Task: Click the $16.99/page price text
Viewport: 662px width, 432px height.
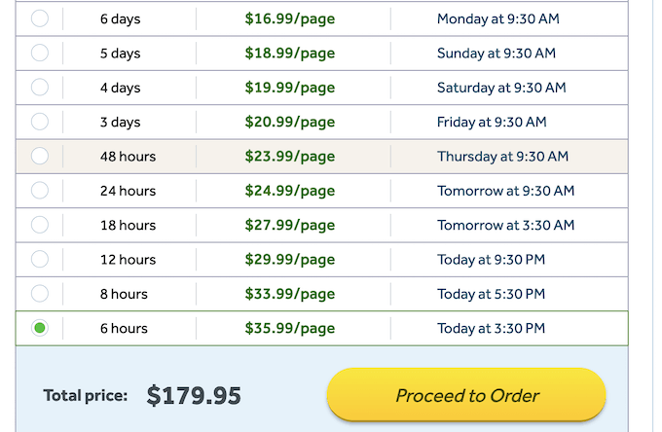Action: (x=290, y=18)
